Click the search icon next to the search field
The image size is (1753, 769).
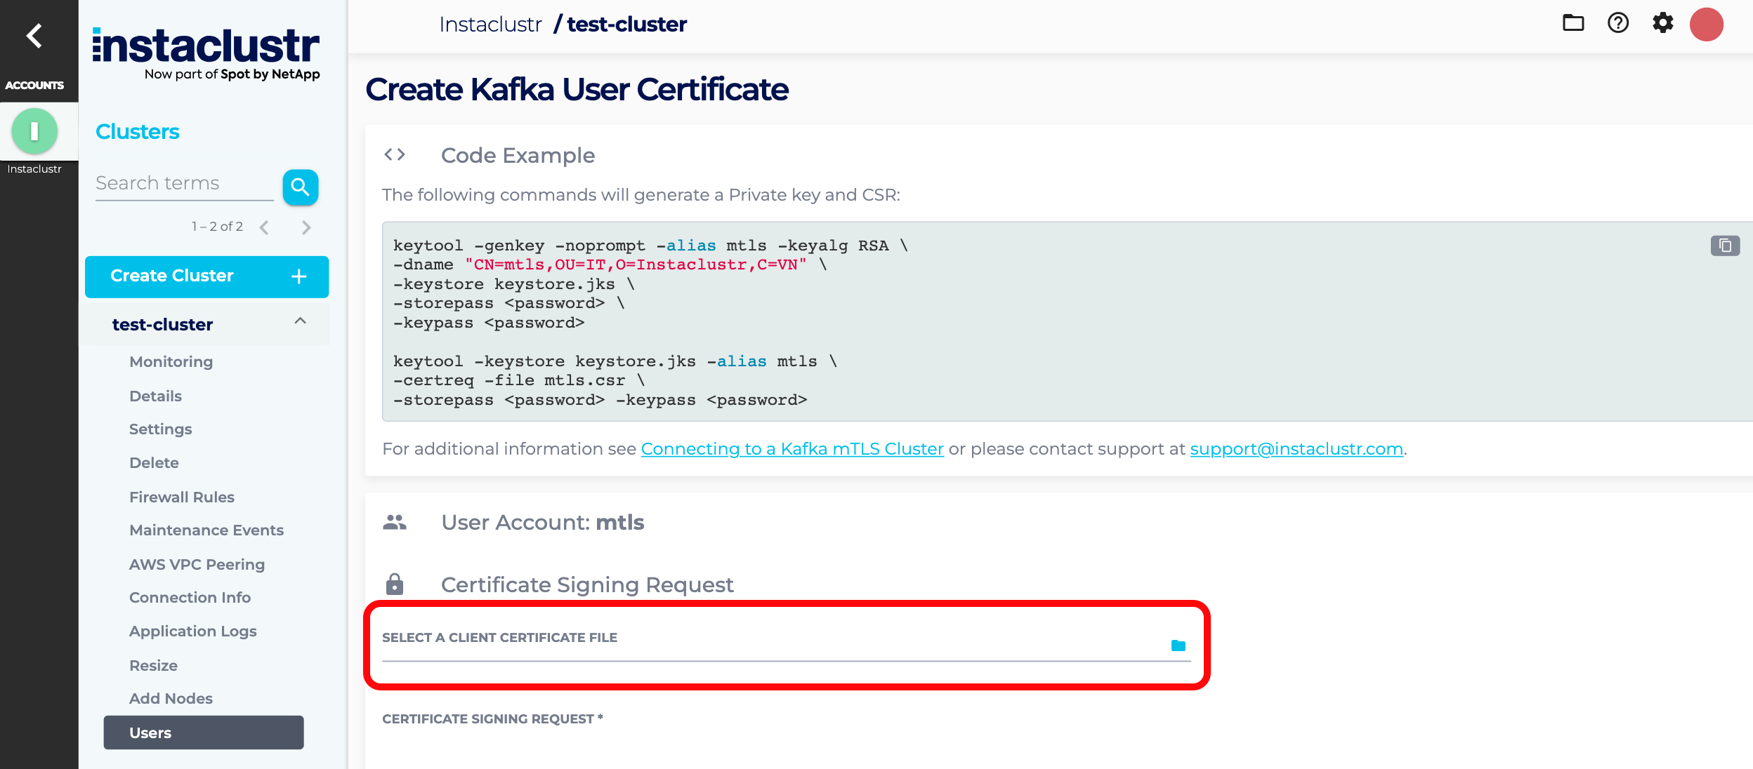coord(301,187)
